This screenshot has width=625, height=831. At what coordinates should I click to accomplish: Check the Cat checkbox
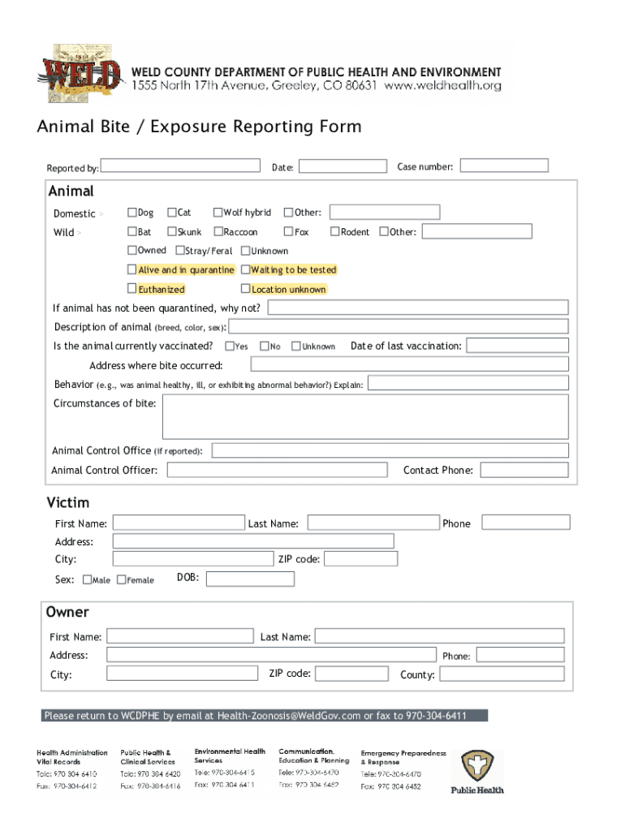click(172, 213)
